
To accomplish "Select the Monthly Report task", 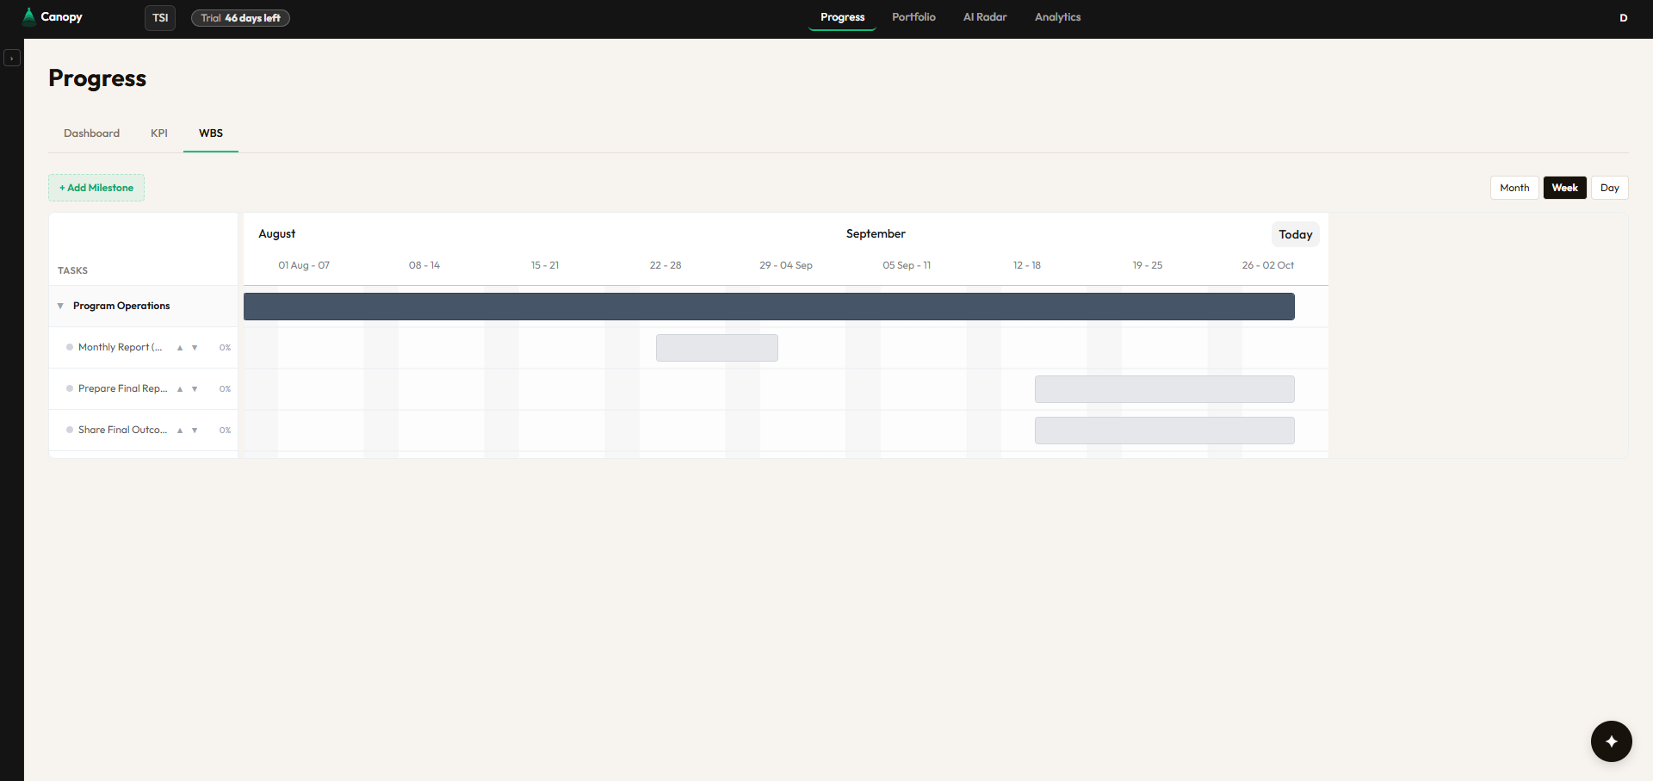I will point(120,347).
